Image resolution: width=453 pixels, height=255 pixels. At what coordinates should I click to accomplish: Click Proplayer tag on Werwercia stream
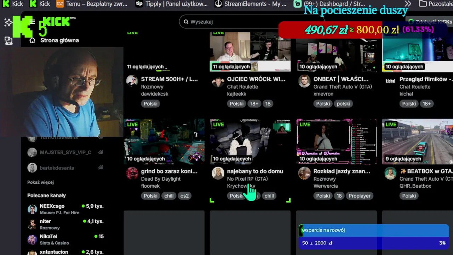click(x=360, y=196)
